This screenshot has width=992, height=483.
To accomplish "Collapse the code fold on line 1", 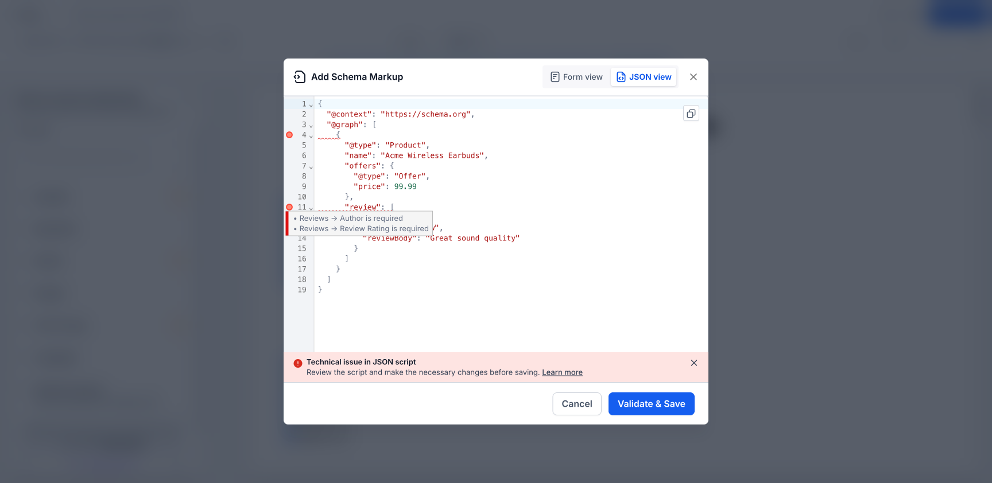I will click(311, 105).
